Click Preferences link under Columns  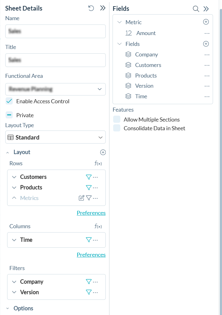pyautogui.click(x=91, y=255)
